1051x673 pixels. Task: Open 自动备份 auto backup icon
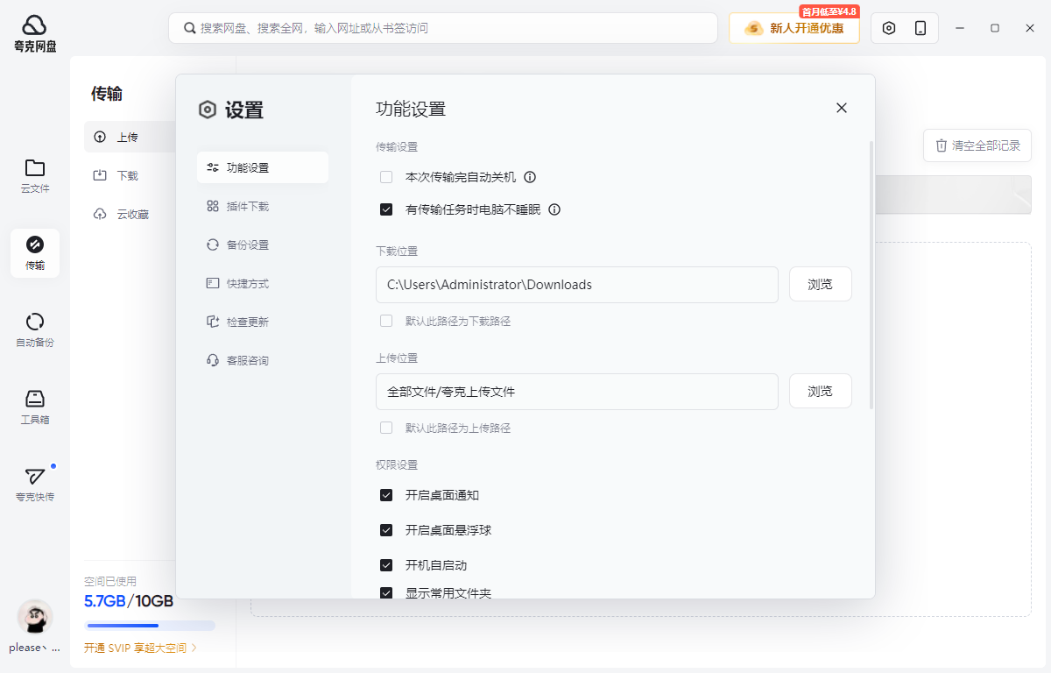[x=35, y=322]
